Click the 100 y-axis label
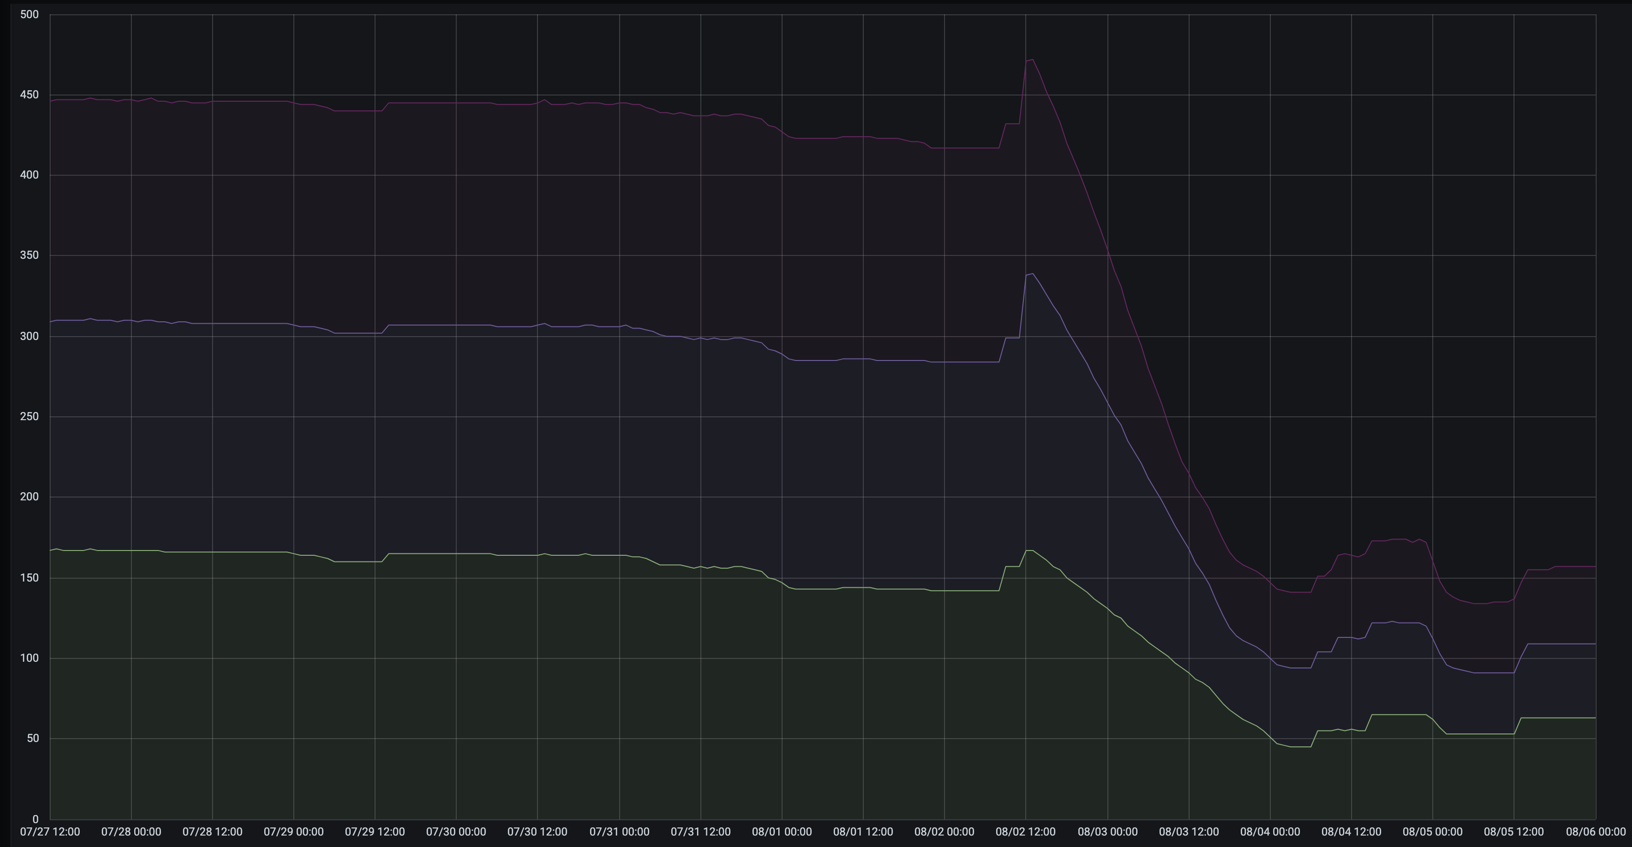 coord(29,658)
